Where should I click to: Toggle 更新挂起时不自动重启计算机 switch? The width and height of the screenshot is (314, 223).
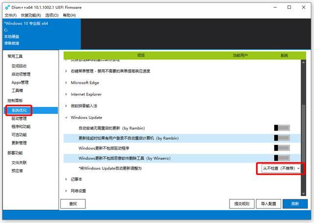[x=282, y=138]
